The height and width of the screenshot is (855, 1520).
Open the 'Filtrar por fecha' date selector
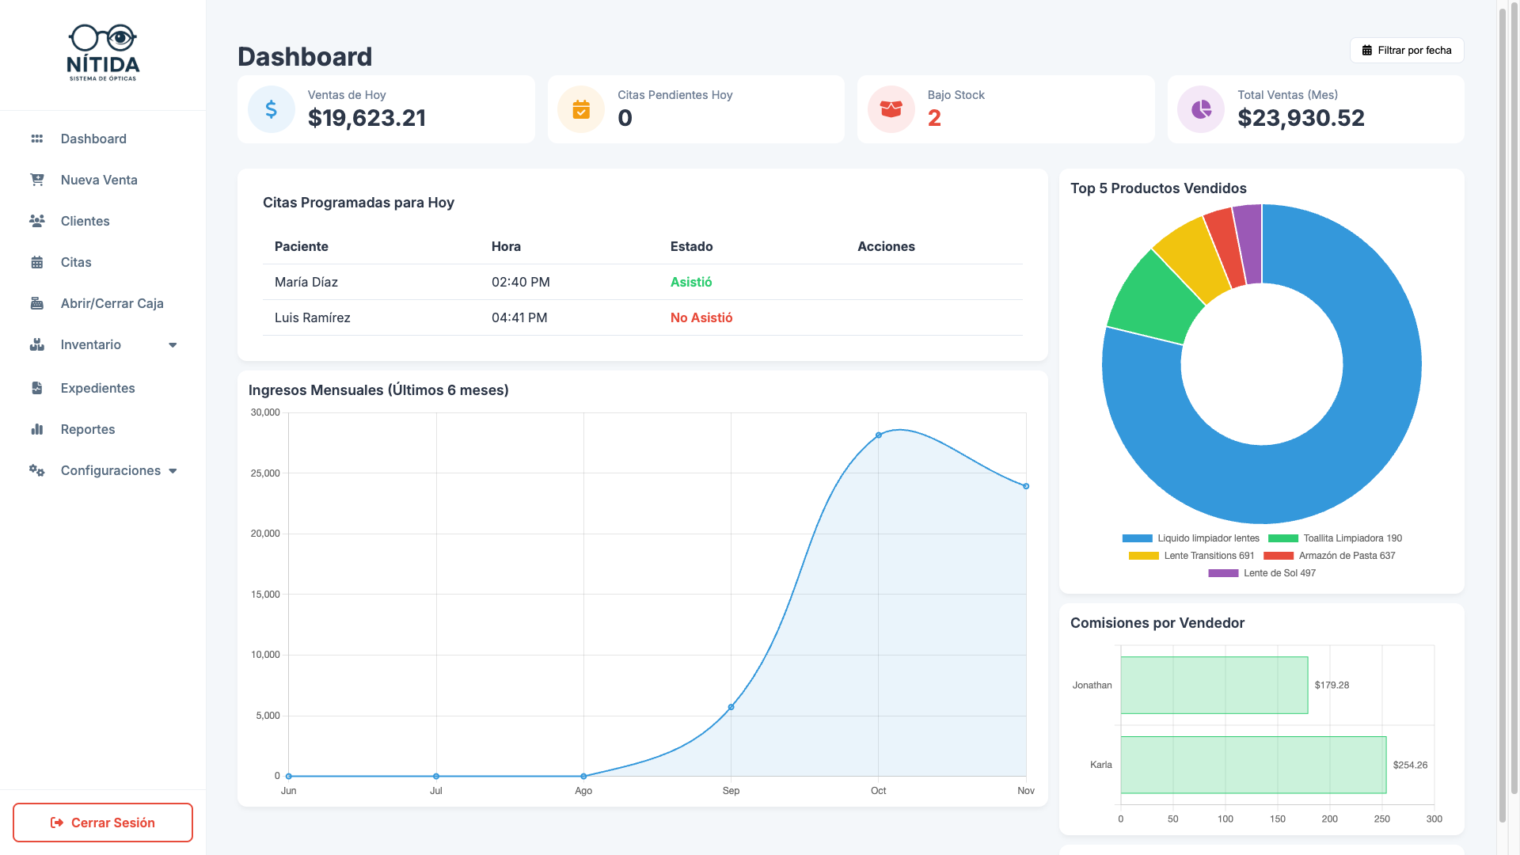pyautogui.click(x=1406, y=50)
